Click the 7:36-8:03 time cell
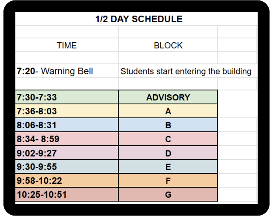 (67, 111)
